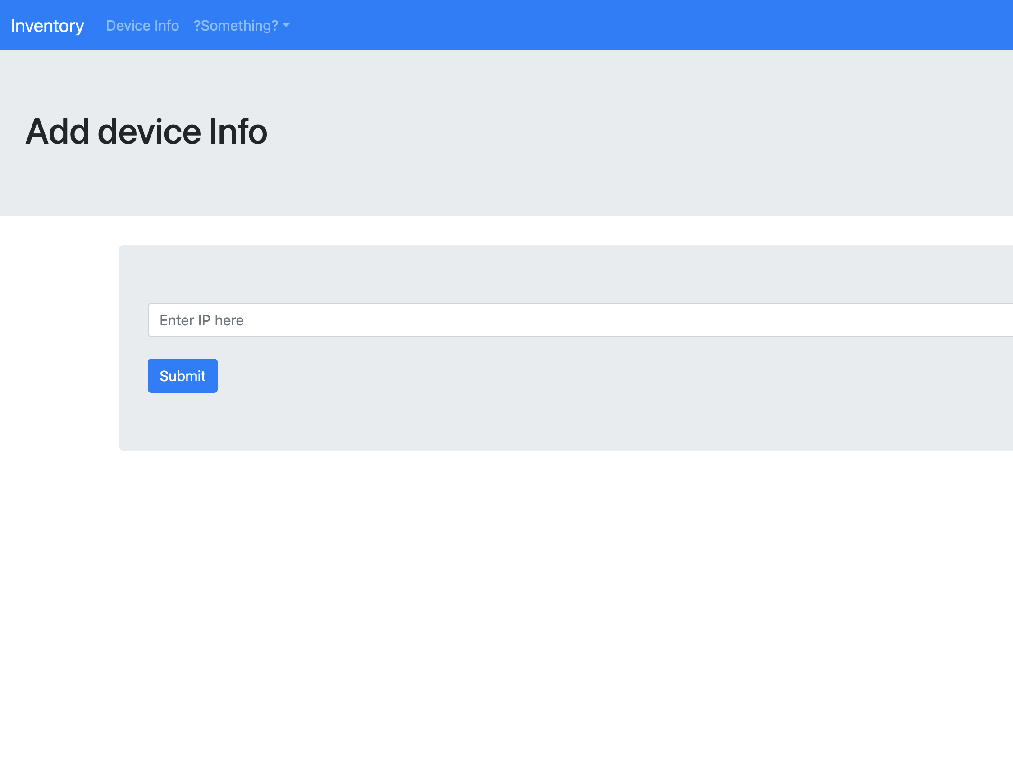Click the IP placeholder text
The image size is (1013, 775).
(201, 320)
